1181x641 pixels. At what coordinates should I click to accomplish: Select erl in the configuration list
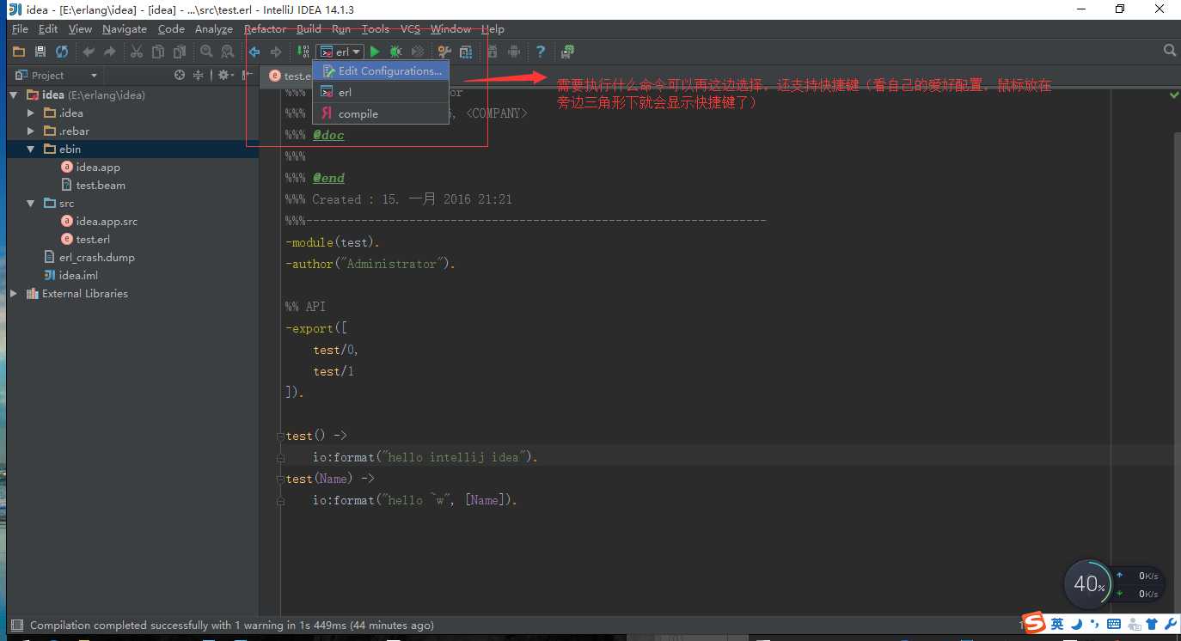pyautogui.click(x=381, y=92)
